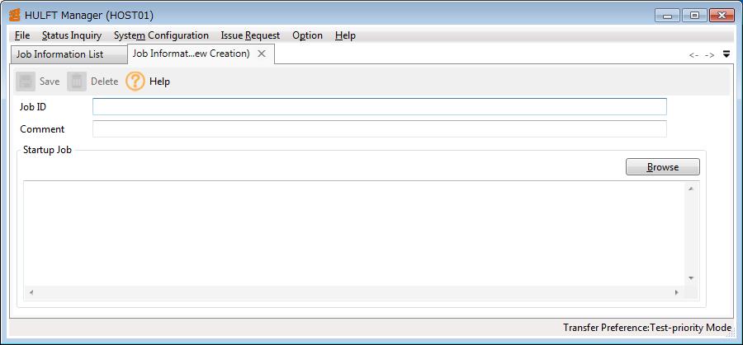Click Transfer Preference:Test-priority Mode status text

647,328
